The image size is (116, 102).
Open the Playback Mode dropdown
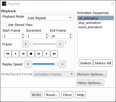[x=50, y=18]
